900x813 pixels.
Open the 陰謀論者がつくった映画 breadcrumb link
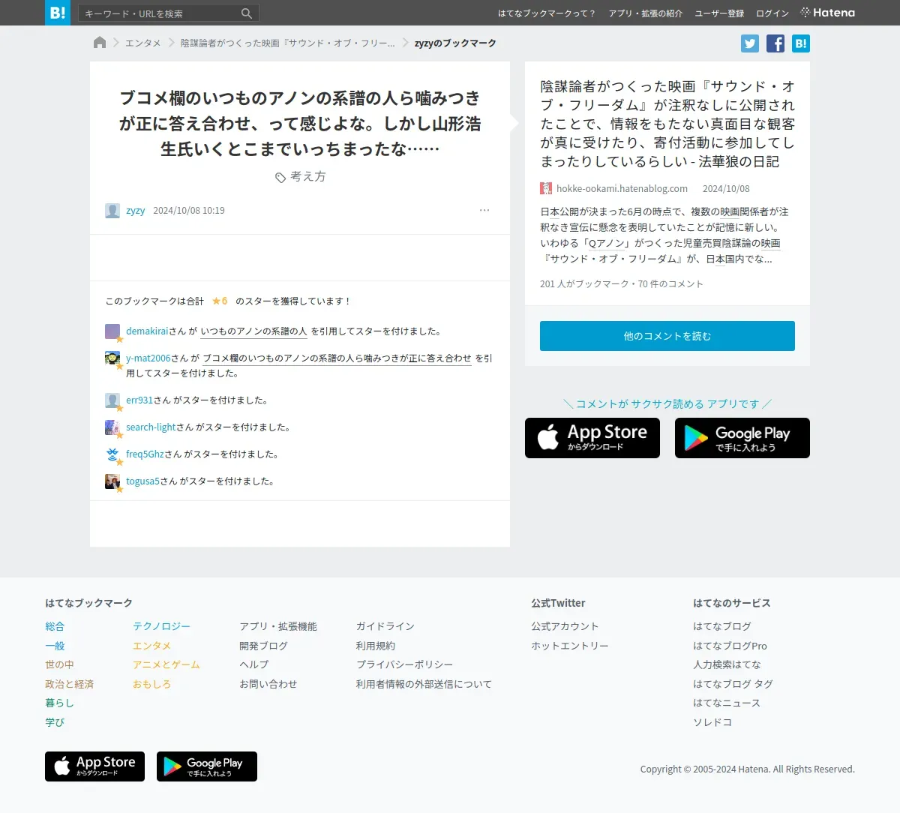(x=287, y=43)
